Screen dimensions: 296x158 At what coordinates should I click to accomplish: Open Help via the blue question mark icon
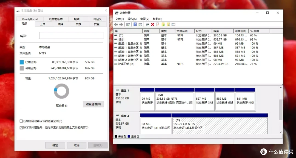[135, 25]
